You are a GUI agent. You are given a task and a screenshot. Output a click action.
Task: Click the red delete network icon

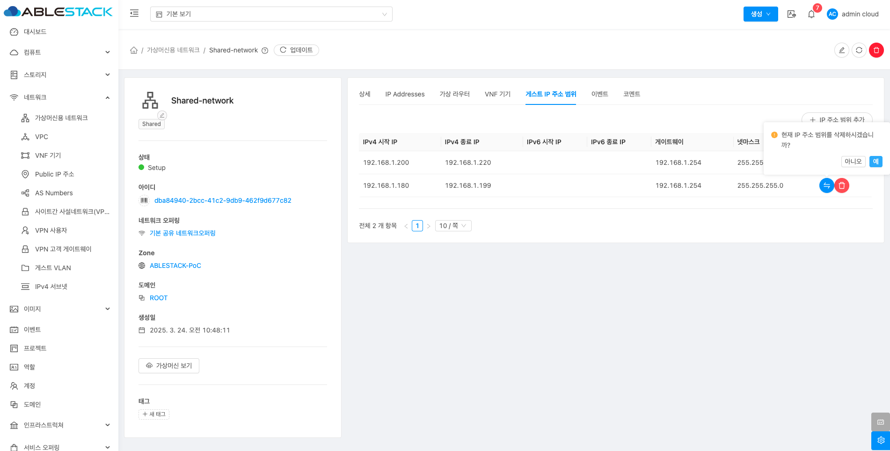(x=876, y=50)
